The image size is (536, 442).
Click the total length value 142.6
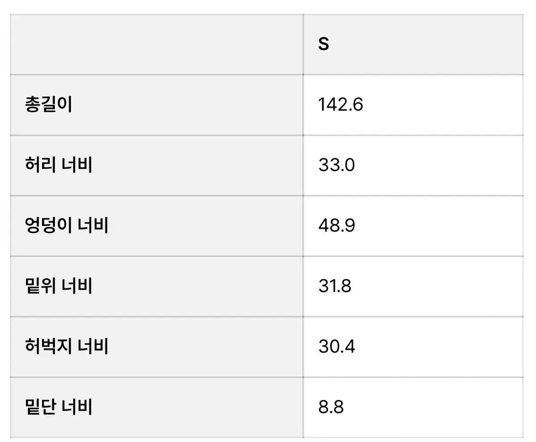coord(341,105)
